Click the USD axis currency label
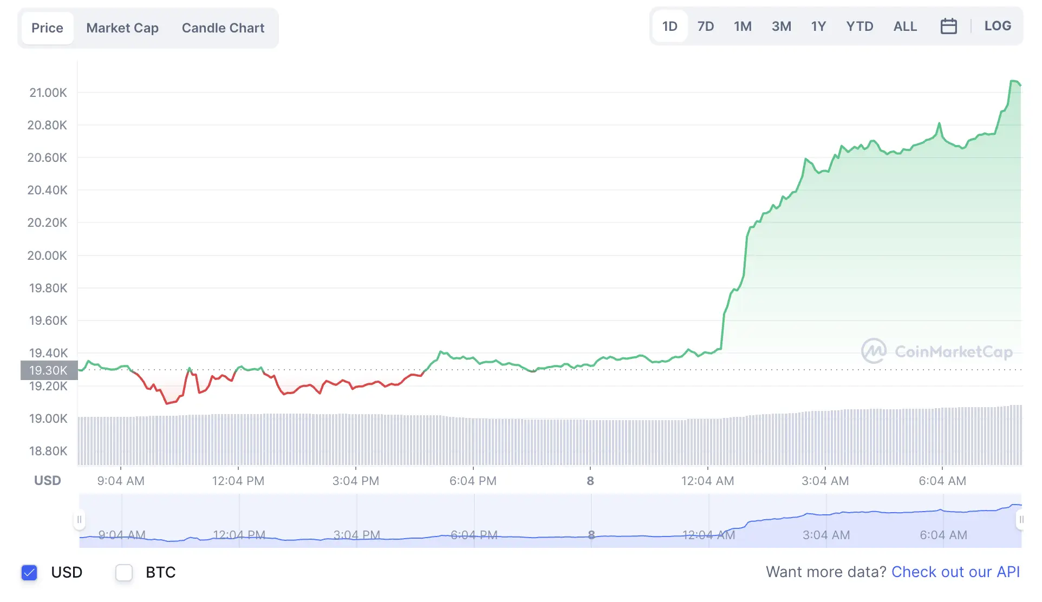 point(47,481)
